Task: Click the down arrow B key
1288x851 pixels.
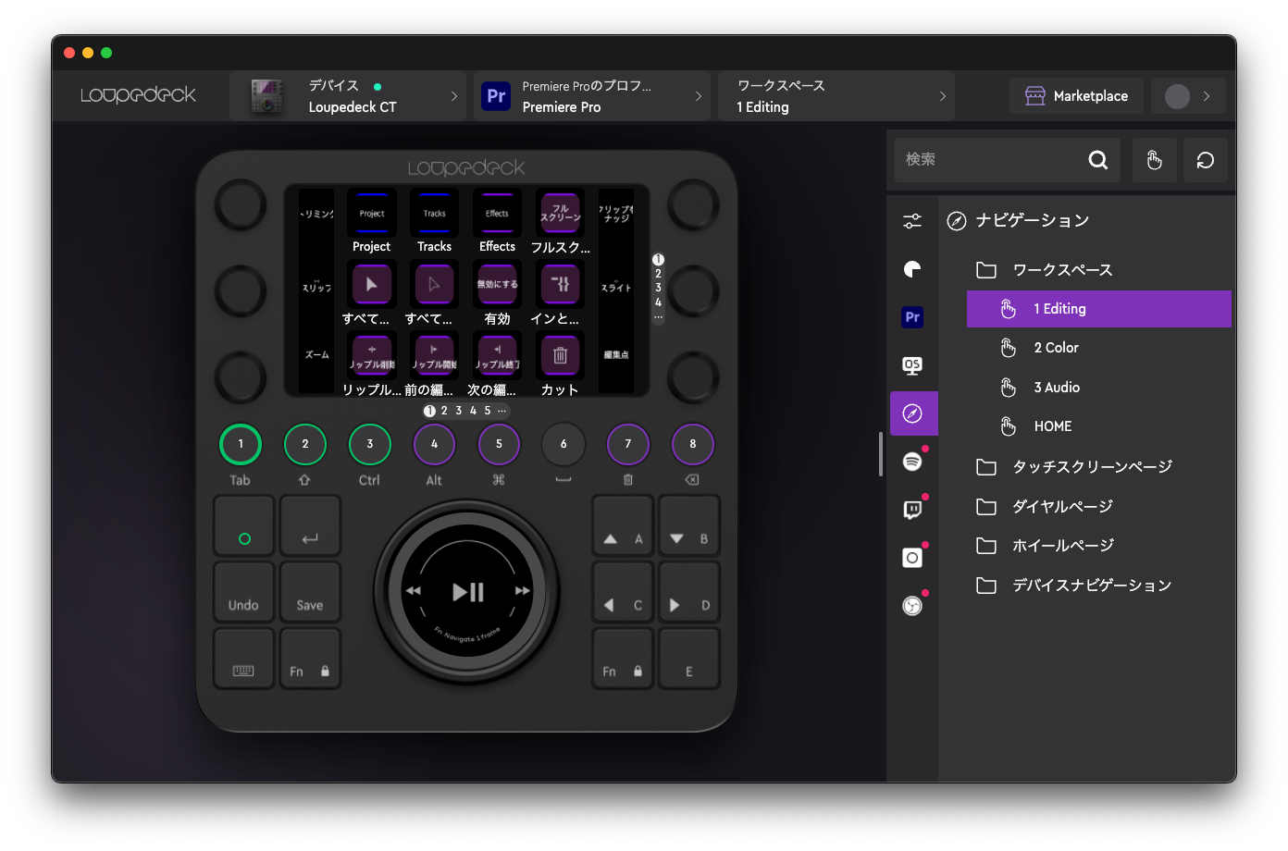Action: tap(689, 526)
